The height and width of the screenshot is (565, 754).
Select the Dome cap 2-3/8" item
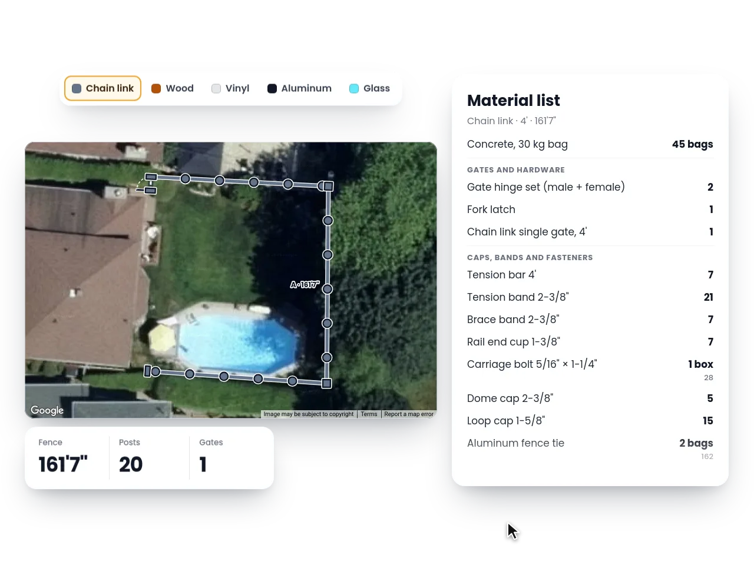pos(590,398)
